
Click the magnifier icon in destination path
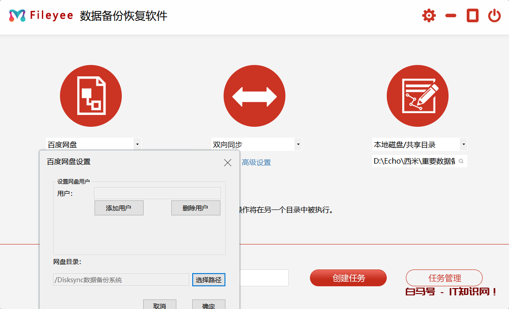(461, 161)
